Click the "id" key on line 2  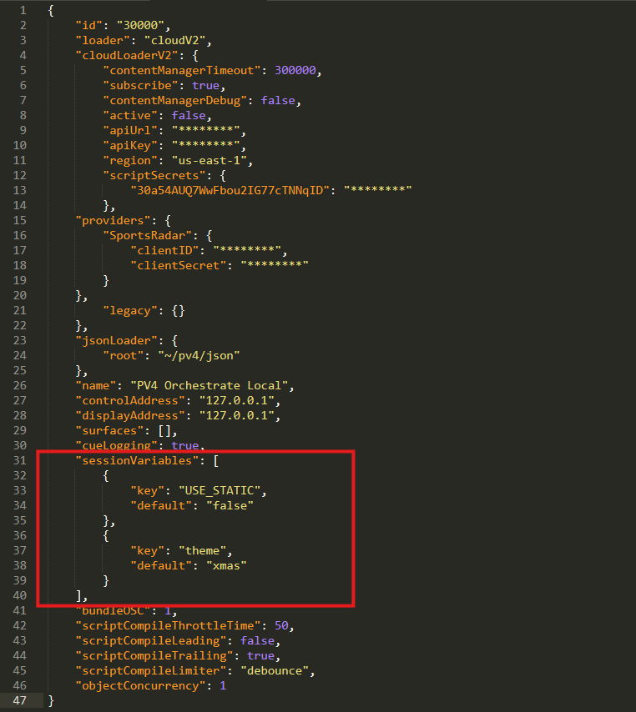click(x=89, y=25)
